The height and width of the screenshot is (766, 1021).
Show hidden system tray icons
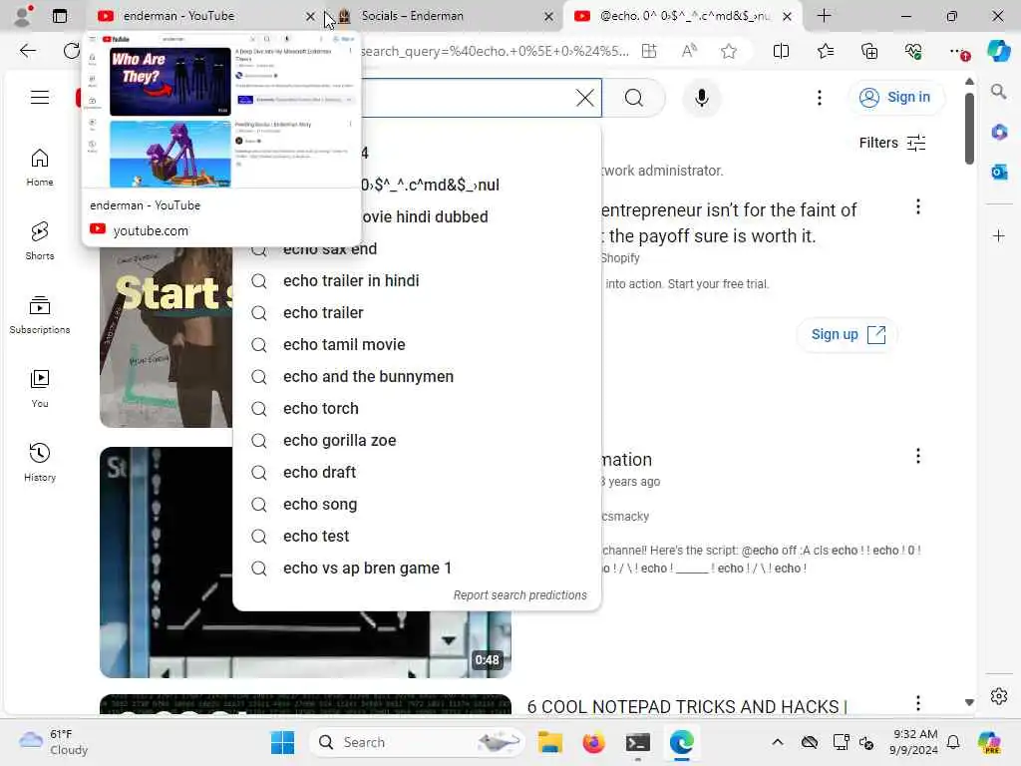click(x=778, y=742)
